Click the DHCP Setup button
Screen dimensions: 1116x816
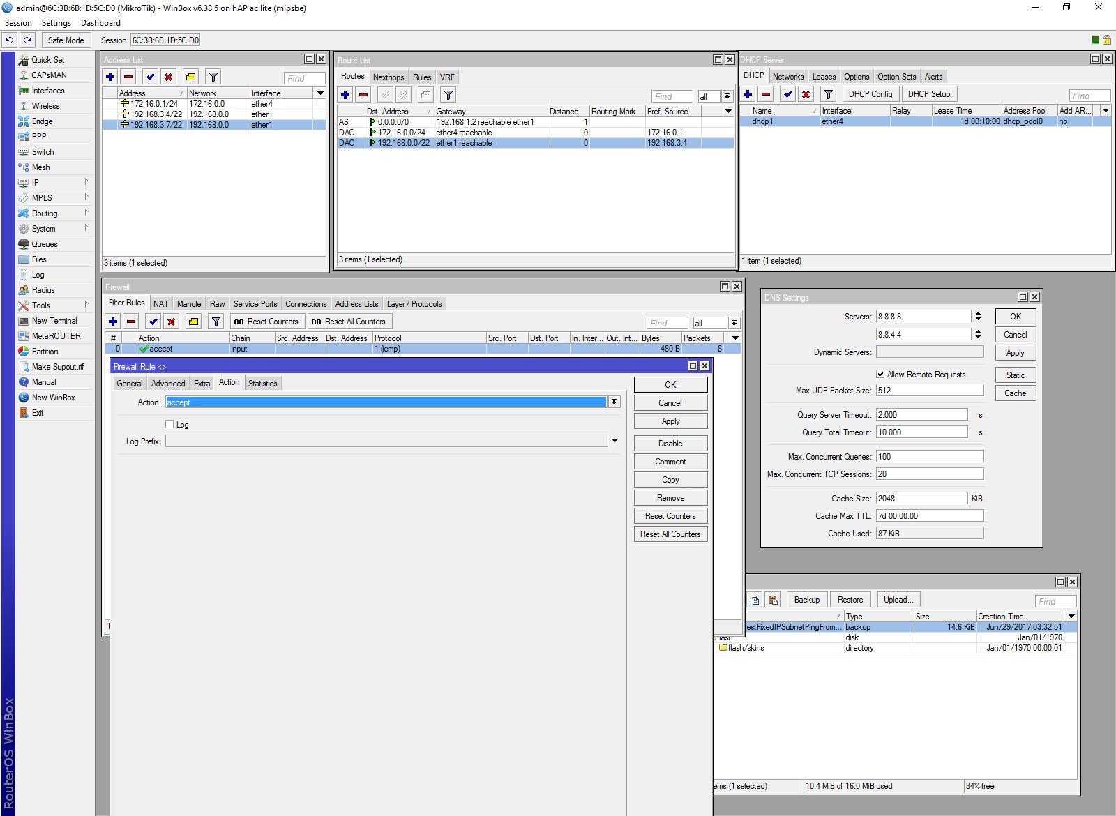928,94
